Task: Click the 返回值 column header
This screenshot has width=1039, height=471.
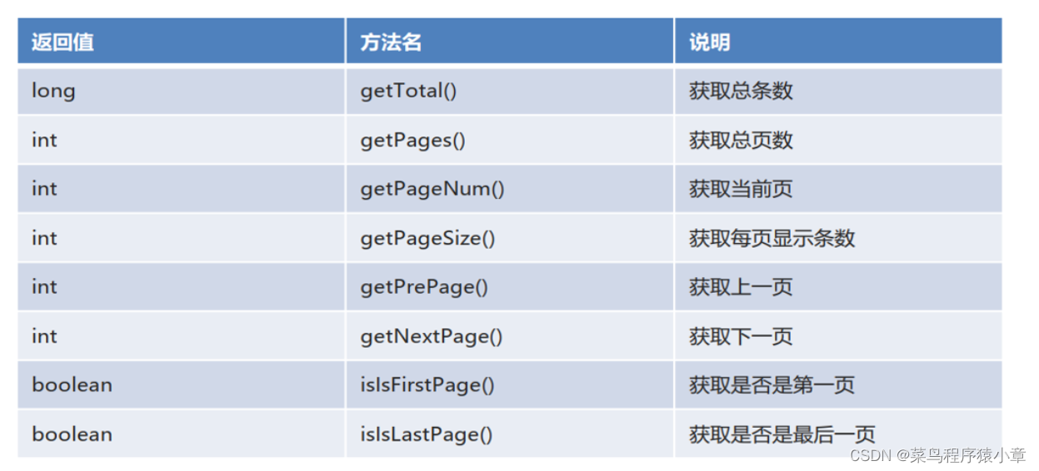Action: coord(181,42)
